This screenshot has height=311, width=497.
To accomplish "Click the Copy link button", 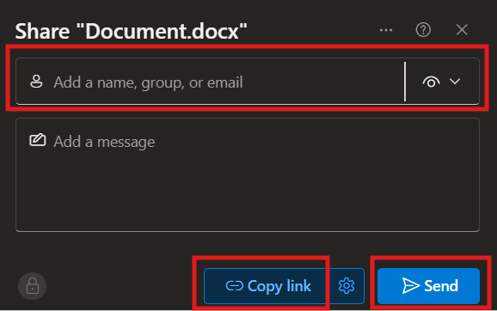I will pos(266,286).
